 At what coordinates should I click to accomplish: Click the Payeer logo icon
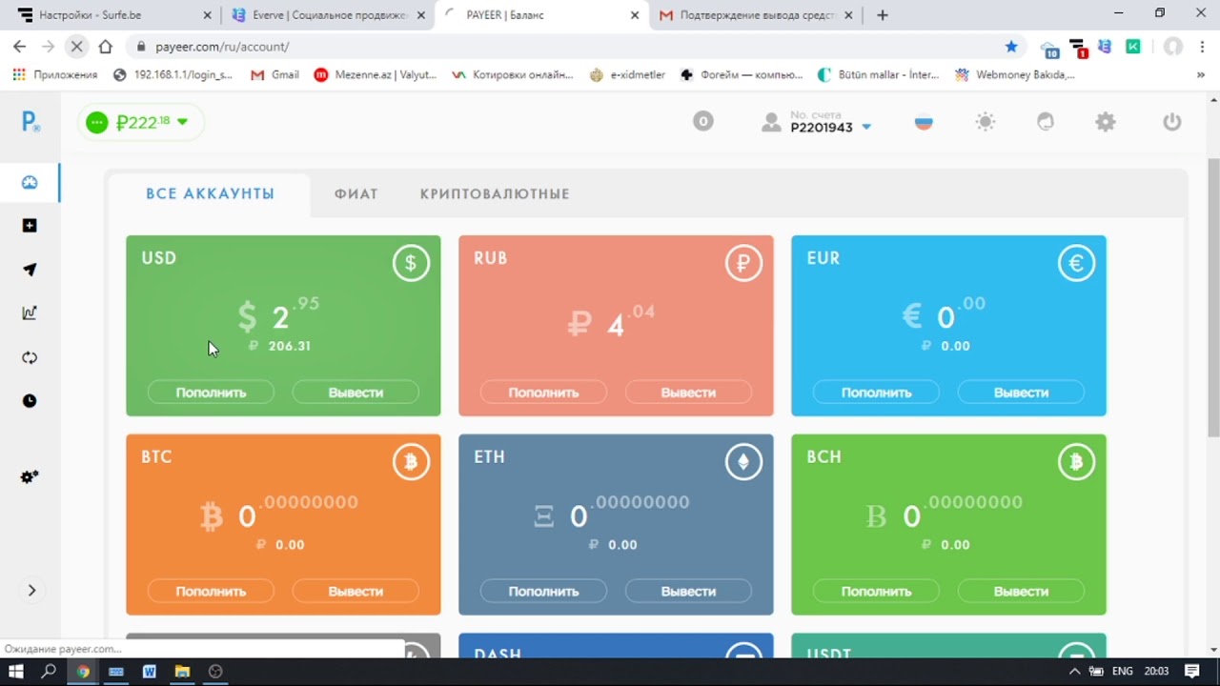[30, 122]
